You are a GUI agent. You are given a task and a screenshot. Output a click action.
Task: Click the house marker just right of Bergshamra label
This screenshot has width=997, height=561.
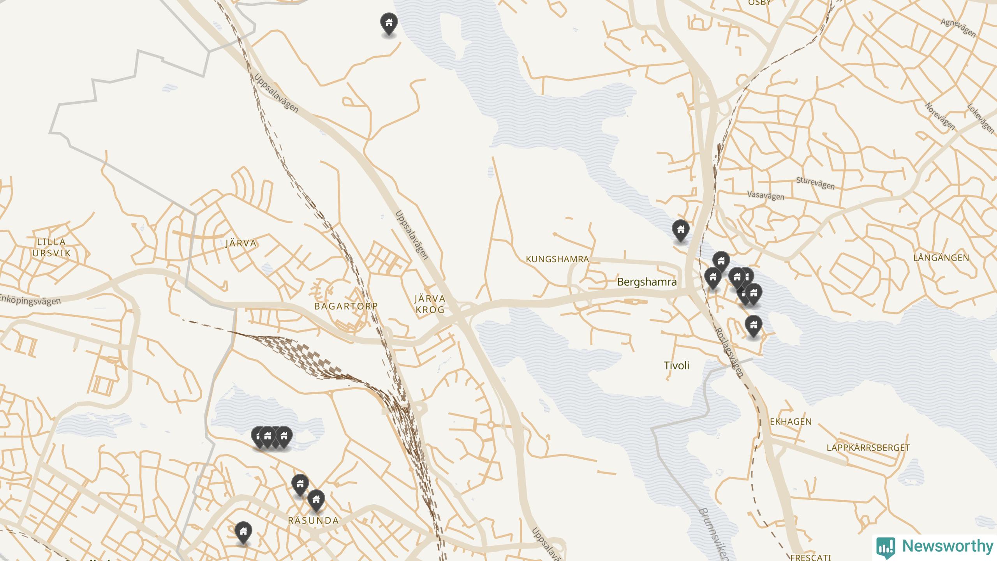(713, 278)
